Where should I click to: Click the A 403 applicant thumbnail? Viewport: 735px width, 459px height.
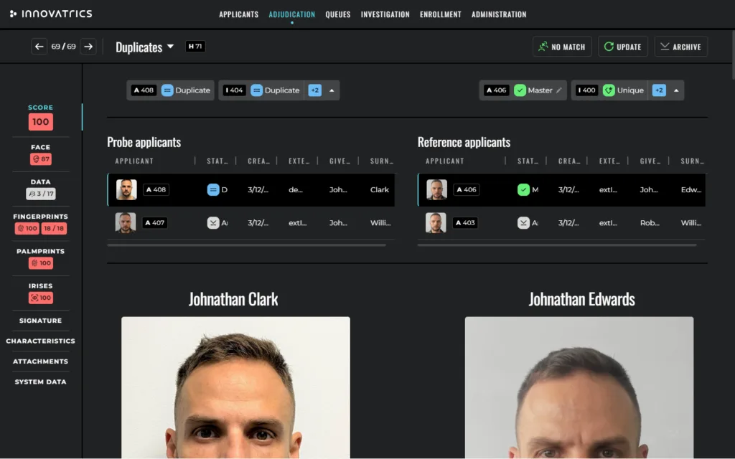436,223
